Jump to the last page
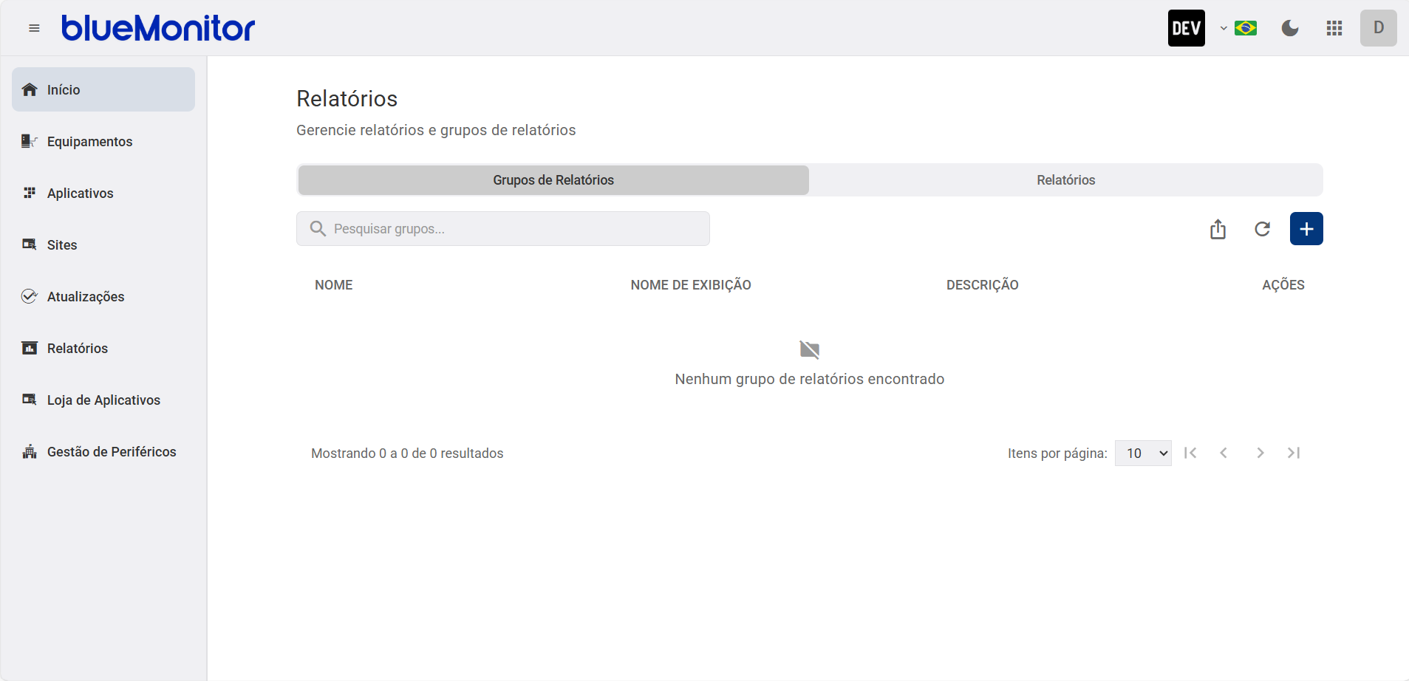This screenshot has height=681, width=1409. tap(1294, 453)
